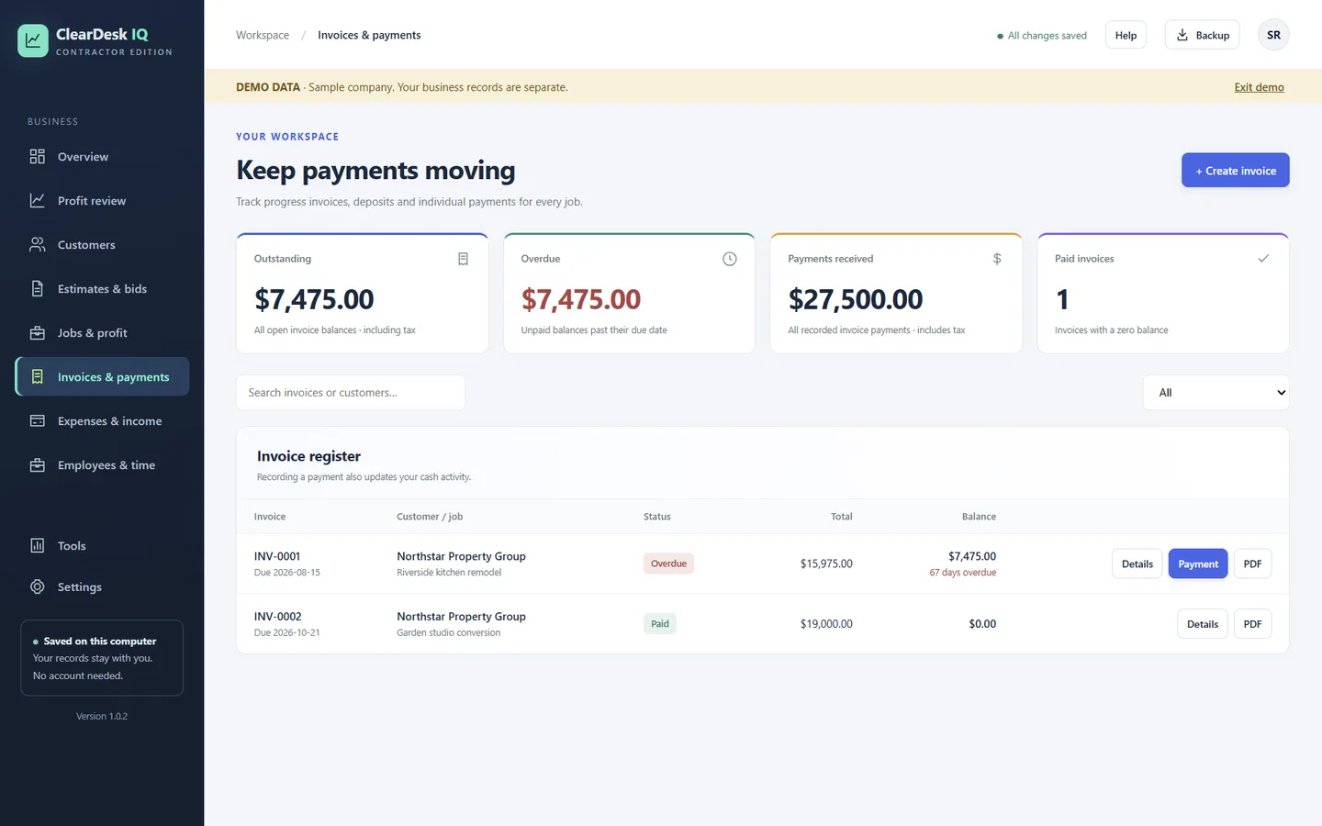Open Help from the top bar
Image resolution: width=1322 pixels, height=826 pixels.
coord(1126,35)
